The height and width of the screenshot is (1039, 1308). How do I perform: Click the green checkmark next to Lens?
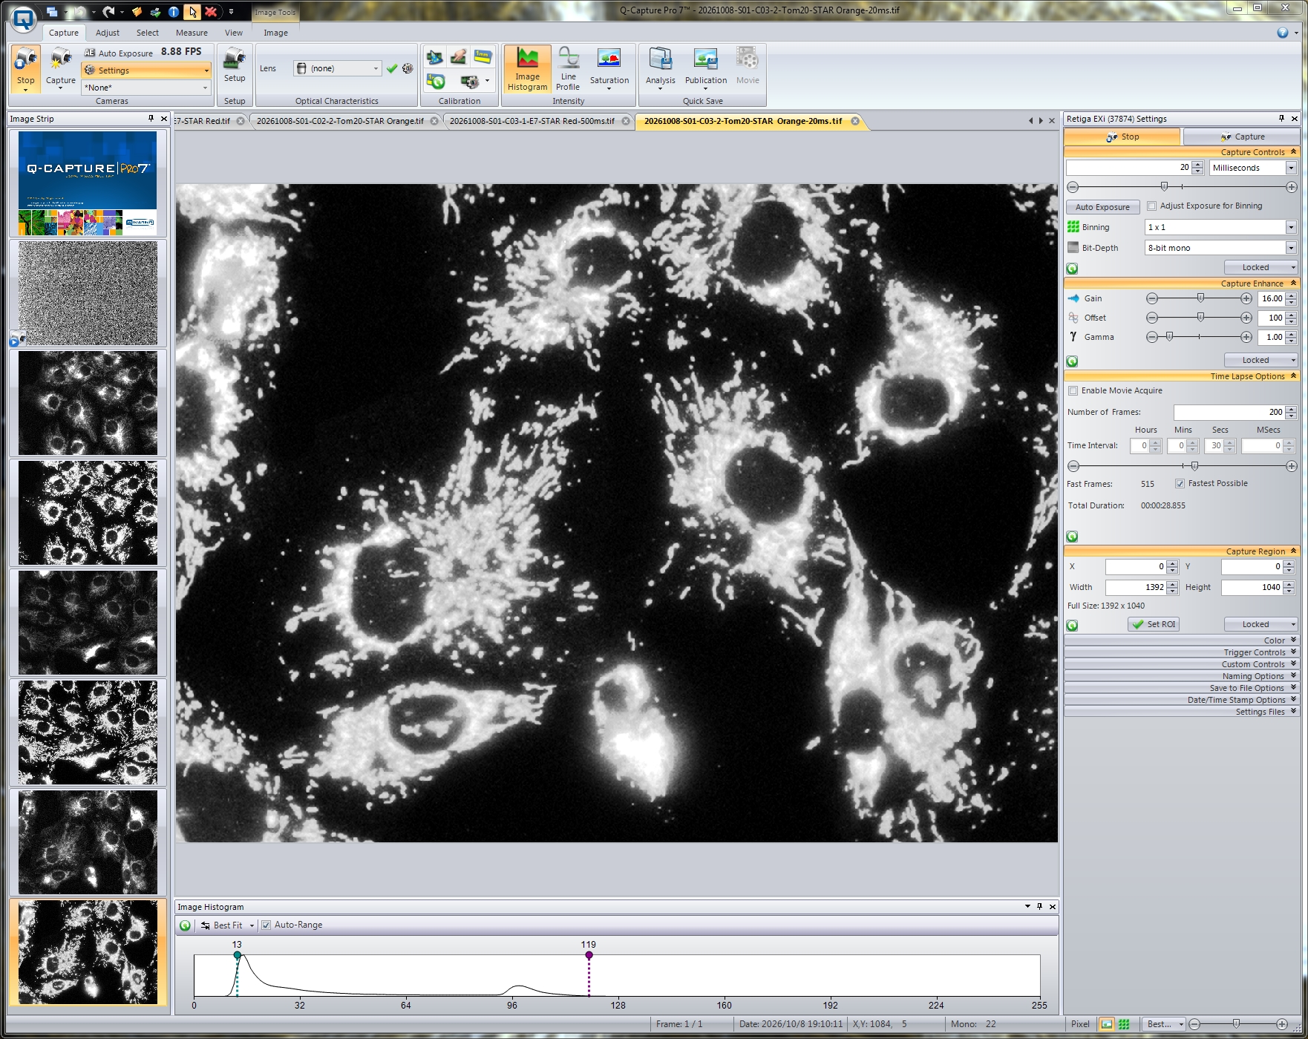point(392,68)
